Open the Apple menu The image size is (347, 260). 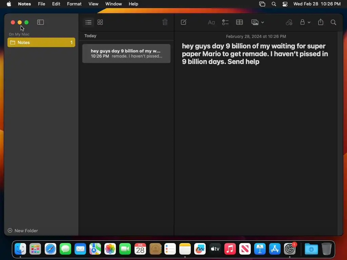point(9,4)
